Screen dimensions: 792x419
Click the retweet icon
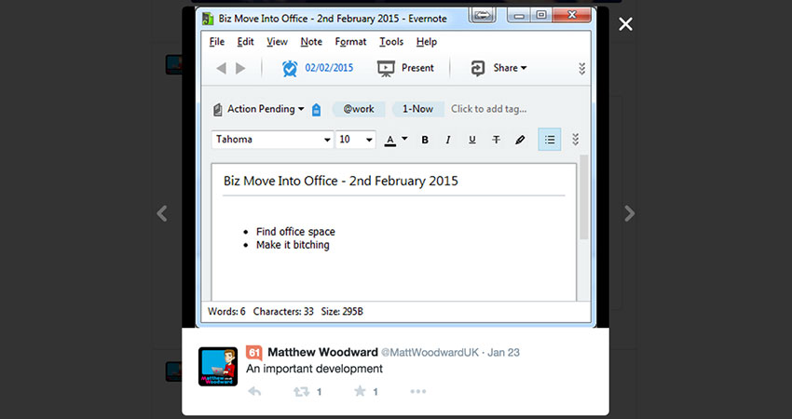(x=302, y=391)
